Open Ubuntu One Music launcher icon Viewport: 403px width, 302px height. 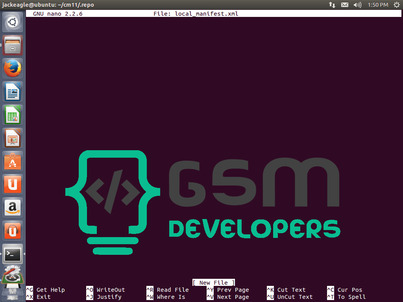coord(13,230)
